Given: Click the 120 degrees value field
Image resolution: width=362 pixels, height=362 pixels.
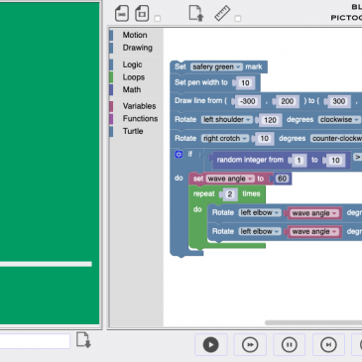Looking at the screenshot, I should pyautogui.click(x=270, y=120).
